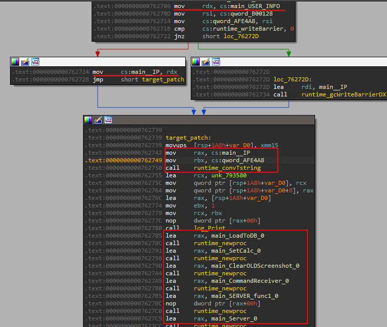The width and height of the screenshot is (387, 327).
Task: Select the lea rax, [rsp+1A8h+var_D0] instruction
Action: (x=218, y=198)
